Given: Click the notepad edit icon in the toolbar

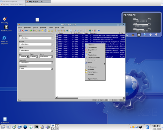Looking at the screenshot, I should (x=71, y=31).
